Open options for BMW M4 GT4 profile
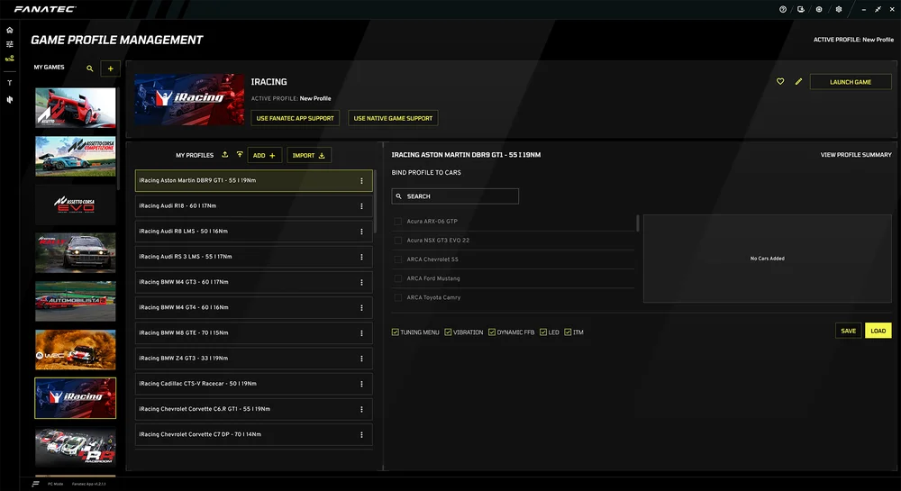Viewport: 901px width, 491px height. click(361, 308)
